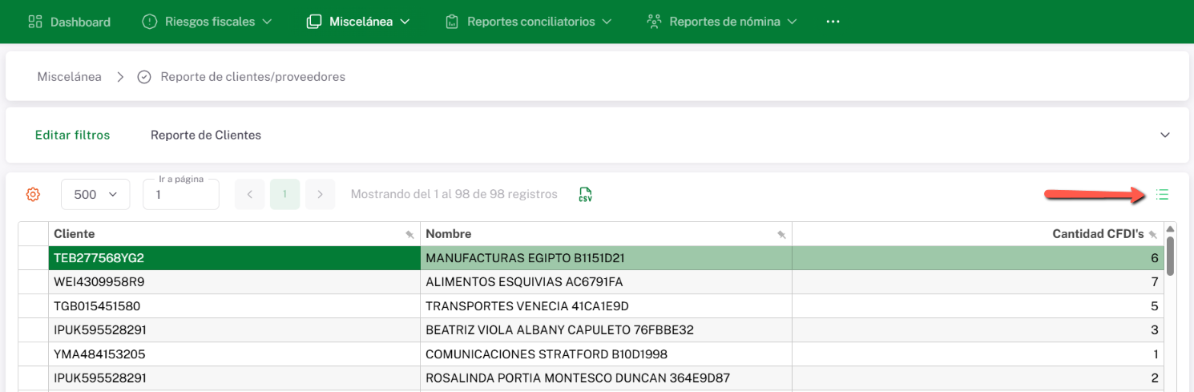Open the 500 page size dropdown
The image size is (1194, 392).
95,194
